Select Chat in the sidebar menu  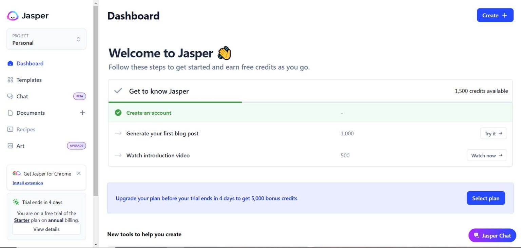[x=22, y=96]
